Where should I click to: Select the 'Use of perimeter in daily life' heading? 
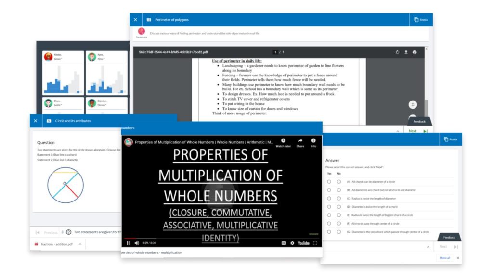(237, 61)
